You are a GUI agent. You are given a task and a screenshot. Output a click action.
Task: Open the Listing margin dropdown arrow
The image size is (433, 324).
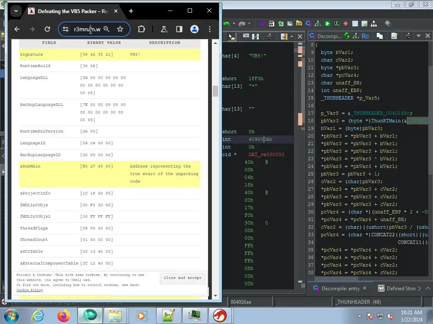click(x=291, y=36)
